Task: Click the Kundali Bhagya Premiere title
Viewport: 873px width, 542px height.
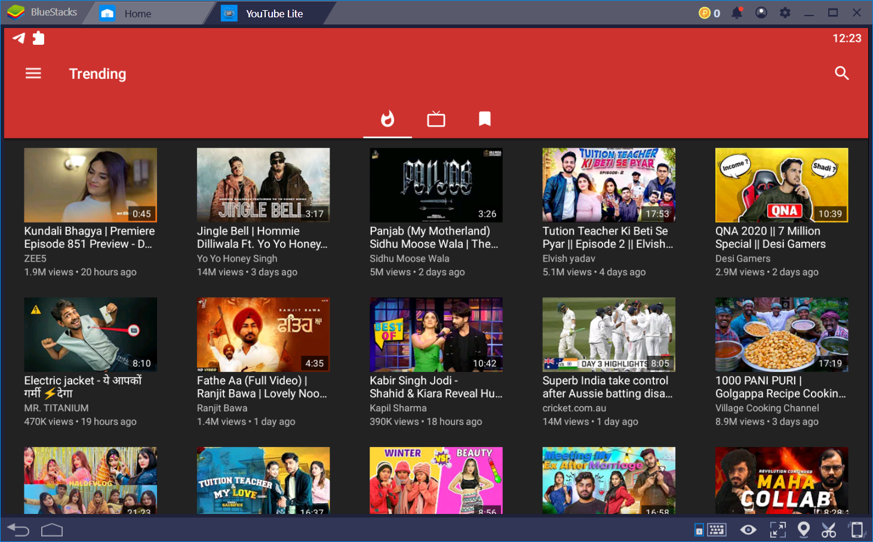Action: pos(90,238)
